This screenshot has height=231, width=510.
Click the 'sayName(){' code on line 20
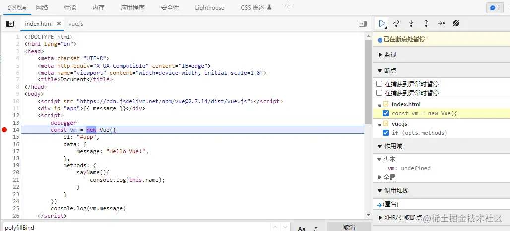coord(93,172)
